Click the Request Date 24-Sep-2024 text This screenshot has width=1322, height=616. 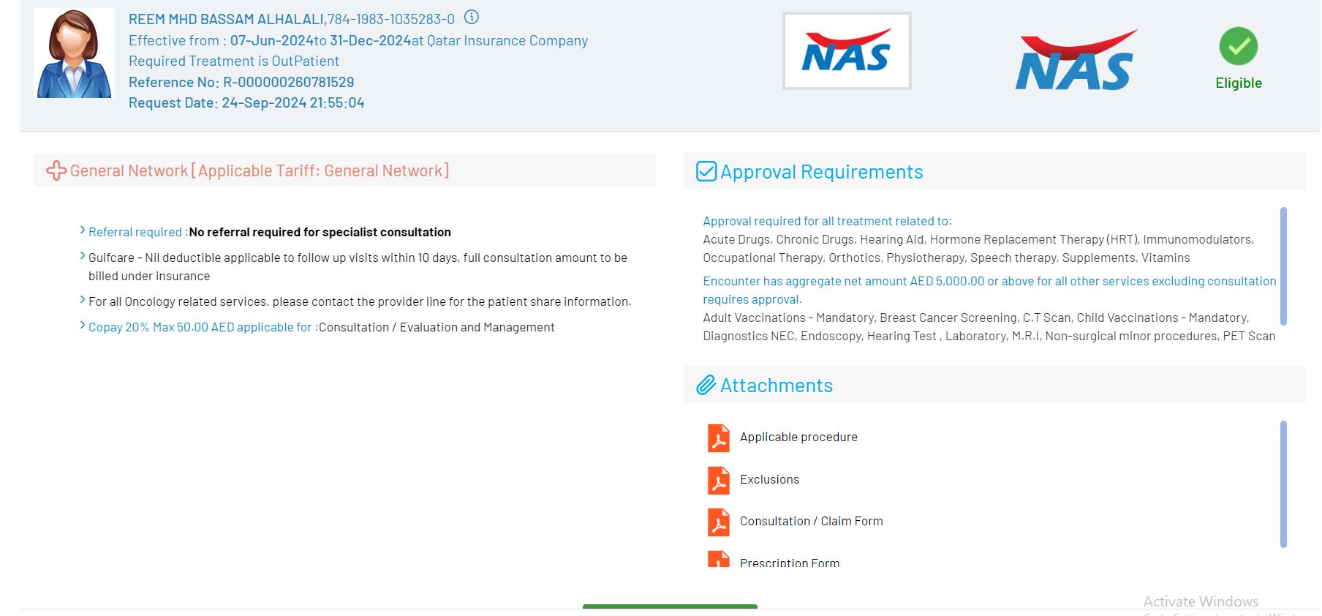pos(246,102)
